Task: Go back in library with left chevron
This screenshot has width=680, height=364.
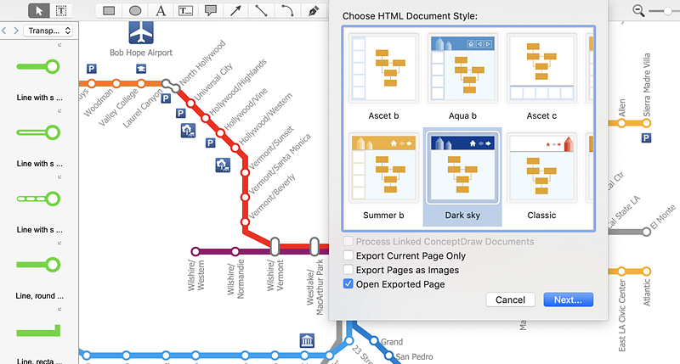Action: click(x=4, y=31)
